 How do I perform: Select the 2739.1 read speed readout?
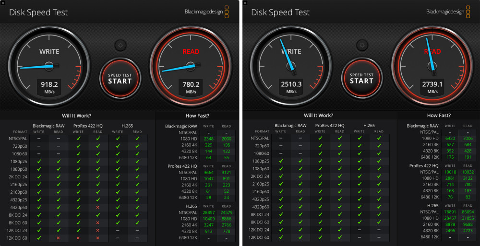point(432,84)
